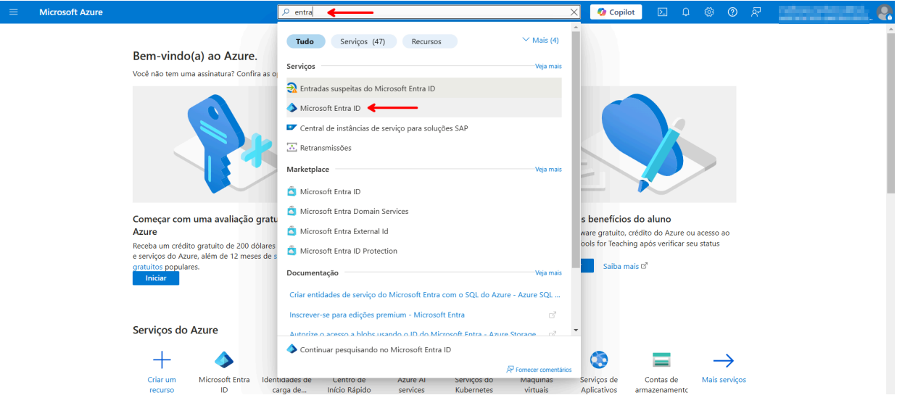The image size is (897, 403).
Task: Open the notifications bell
Action: coord(685,12)
